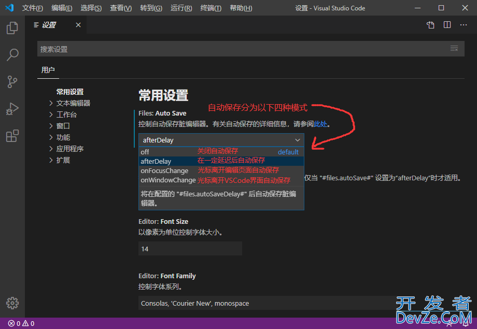
Task: Open the Source Control view
Action: pyautogui.click(x=12, y=82)
